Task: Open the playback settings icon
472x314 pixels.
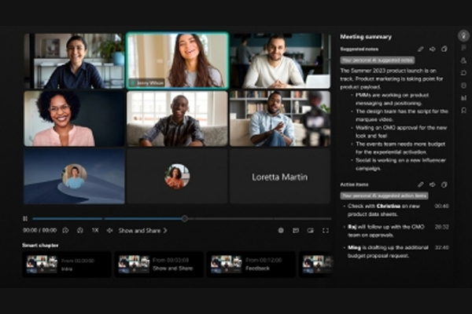Action: pyautogui.click(x=281, y=231)
